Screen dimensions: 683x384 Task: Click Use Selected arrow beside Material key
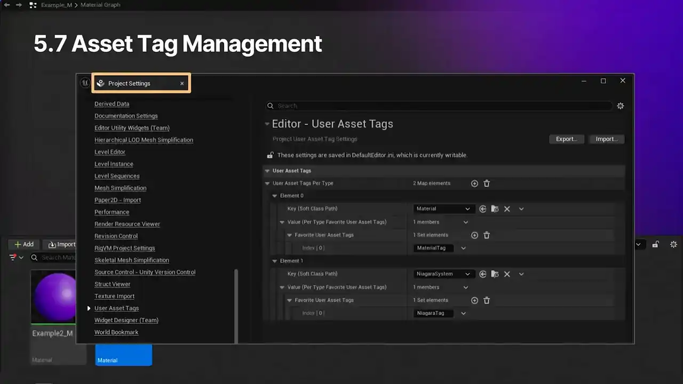483,209
